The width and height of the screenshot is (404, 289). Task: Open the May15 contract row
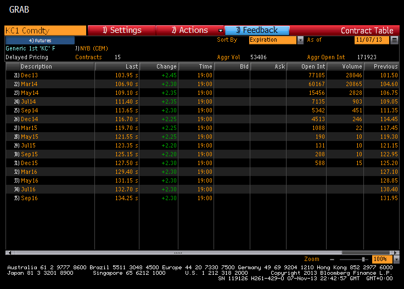[x=202, y=137]
